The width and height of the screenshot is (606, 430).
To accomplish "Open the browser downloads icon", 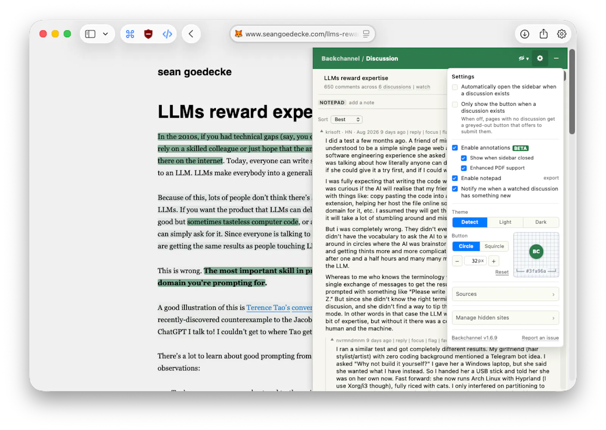I will click(x=525, y=34).
